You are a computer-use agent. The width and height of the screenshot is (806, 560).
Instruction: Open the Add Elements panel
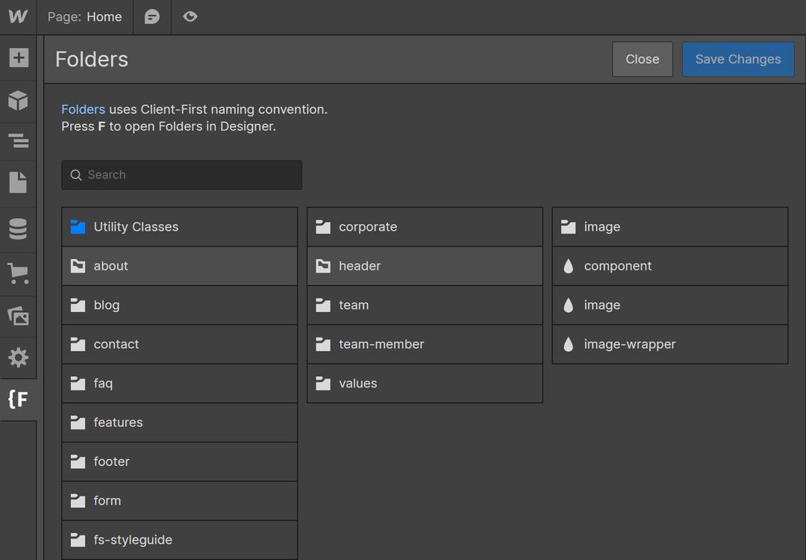point(18,57)
